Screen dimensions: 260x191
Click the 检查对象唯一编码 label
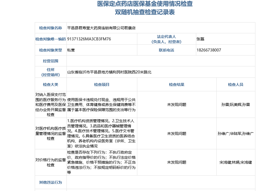tap(50, 39)
